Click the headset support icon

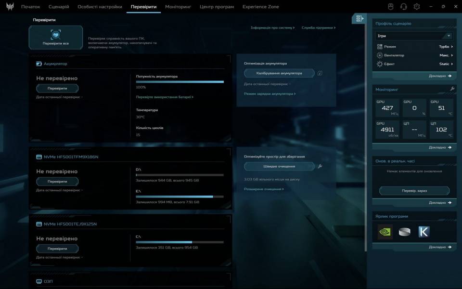coord(404,7)
